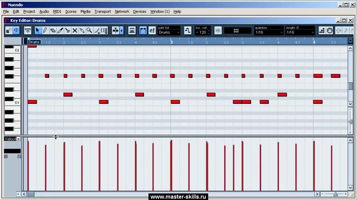Open the Media menu

pyautogui.click(x=85, y=12)
